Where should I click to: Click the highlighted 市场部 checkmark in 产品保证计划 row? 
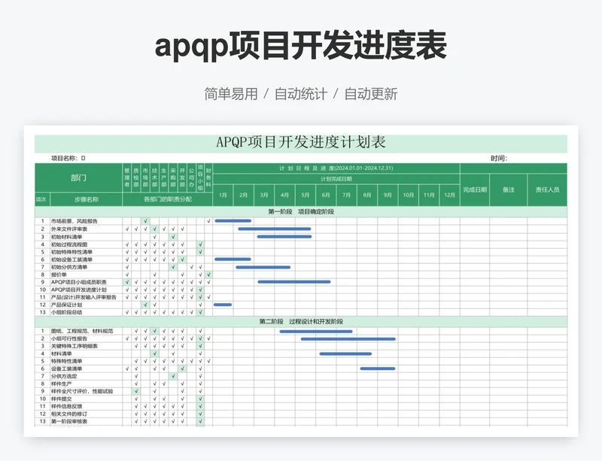(145, 305)
